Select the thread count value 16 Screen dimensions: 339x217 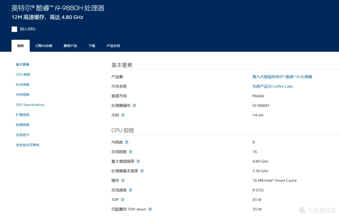tap(255, 152)
